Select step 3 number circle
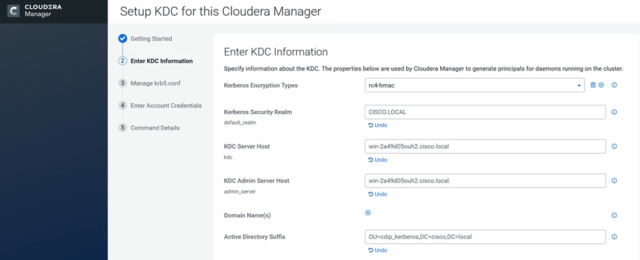 coord(123,83)
